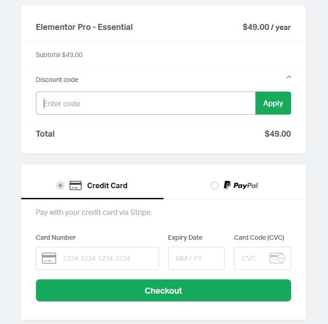Click the credit card icon beside Credit Card label

(75, 185)
